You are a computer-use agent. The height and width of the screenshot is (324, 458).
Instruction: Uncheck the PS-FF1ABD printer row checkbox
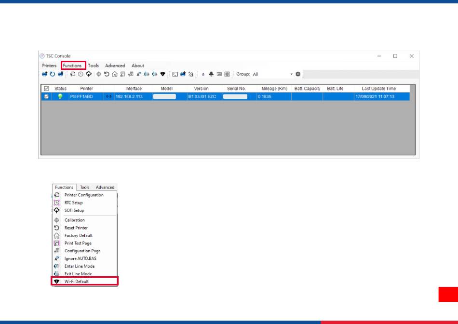coord(46,96)
